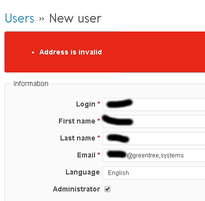Click the New user page heading
The image size is (205, 201).
pyautogui.click(x=75, y=18)
